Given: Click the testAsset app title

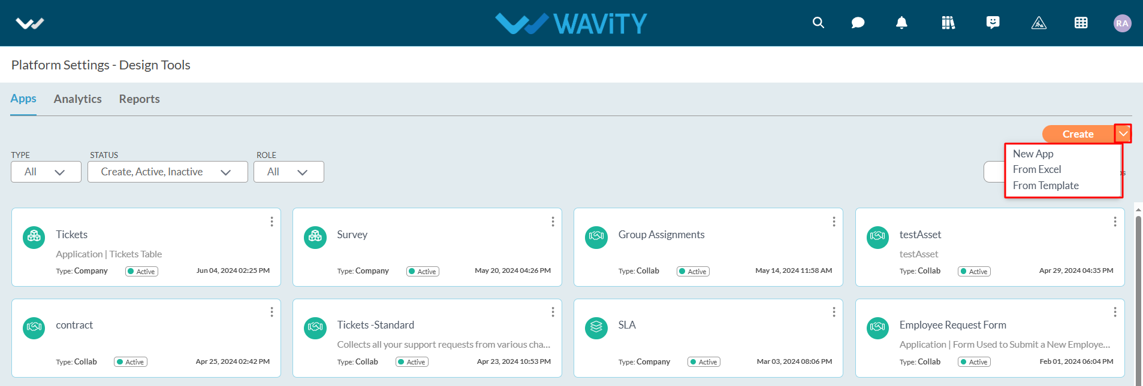Looking at the screenshot, I should [x=920, y=235].
